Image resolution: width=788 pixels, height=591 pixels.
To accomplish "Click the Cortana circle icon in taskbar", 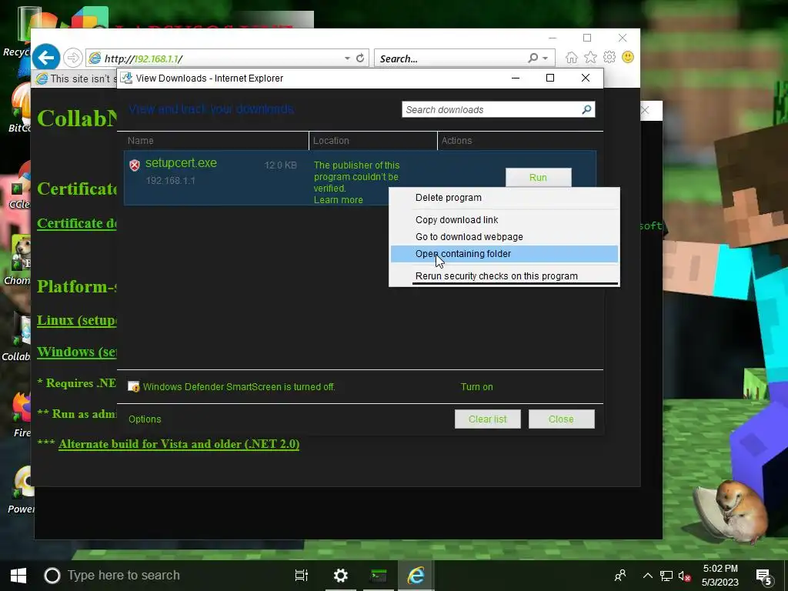I will tap(52, 576).
